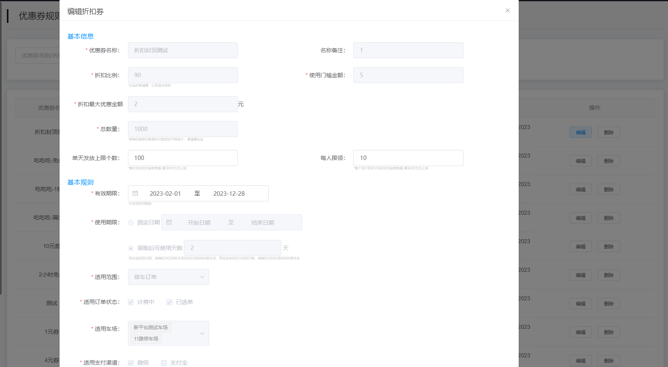This screenshot has height=367, width=668.
Task: Click the validity start date 2023-02-01
Action: coord(165,193)
